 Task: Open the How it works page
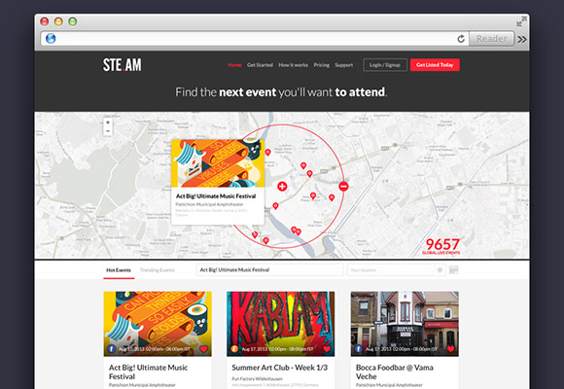click(293, 65)
